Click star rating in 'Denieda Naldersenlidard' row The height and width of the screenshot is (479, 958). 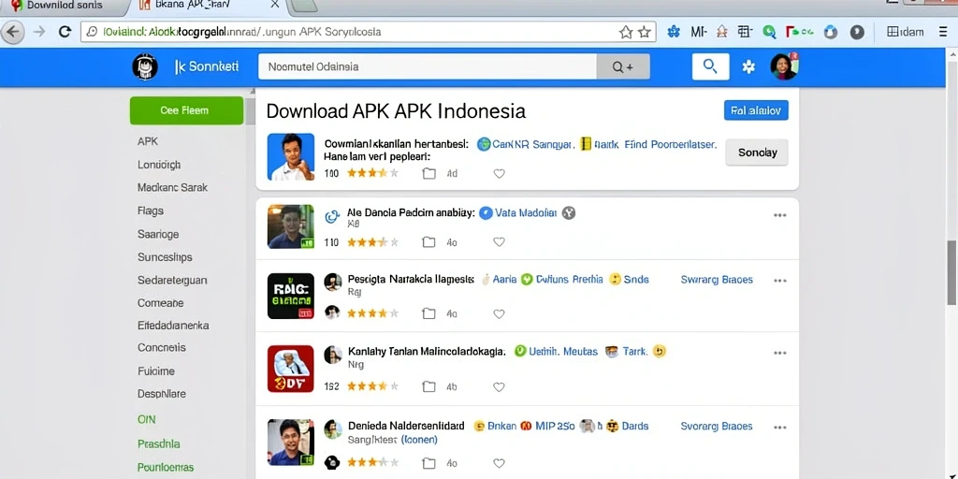point(372,463)
